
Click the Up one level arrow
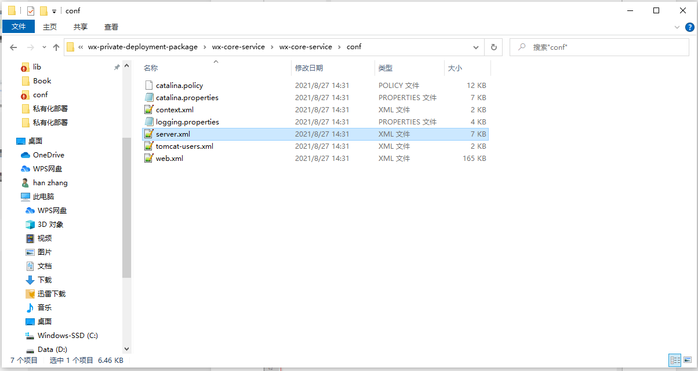[x=56, y=47]
